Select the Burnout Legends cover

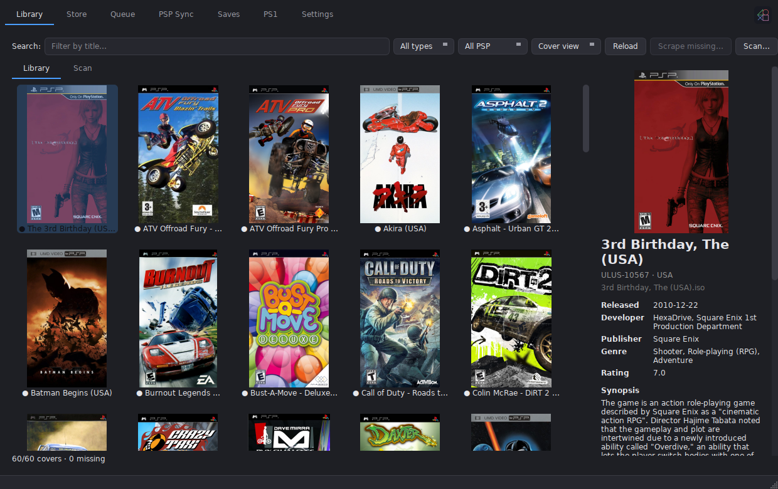[178, 318]
